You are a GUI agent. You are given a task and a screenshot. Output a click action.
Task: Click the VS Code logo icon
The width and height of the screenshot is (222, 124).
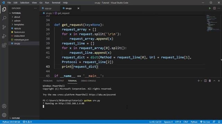pyautogui.click(x=3, y=3)
